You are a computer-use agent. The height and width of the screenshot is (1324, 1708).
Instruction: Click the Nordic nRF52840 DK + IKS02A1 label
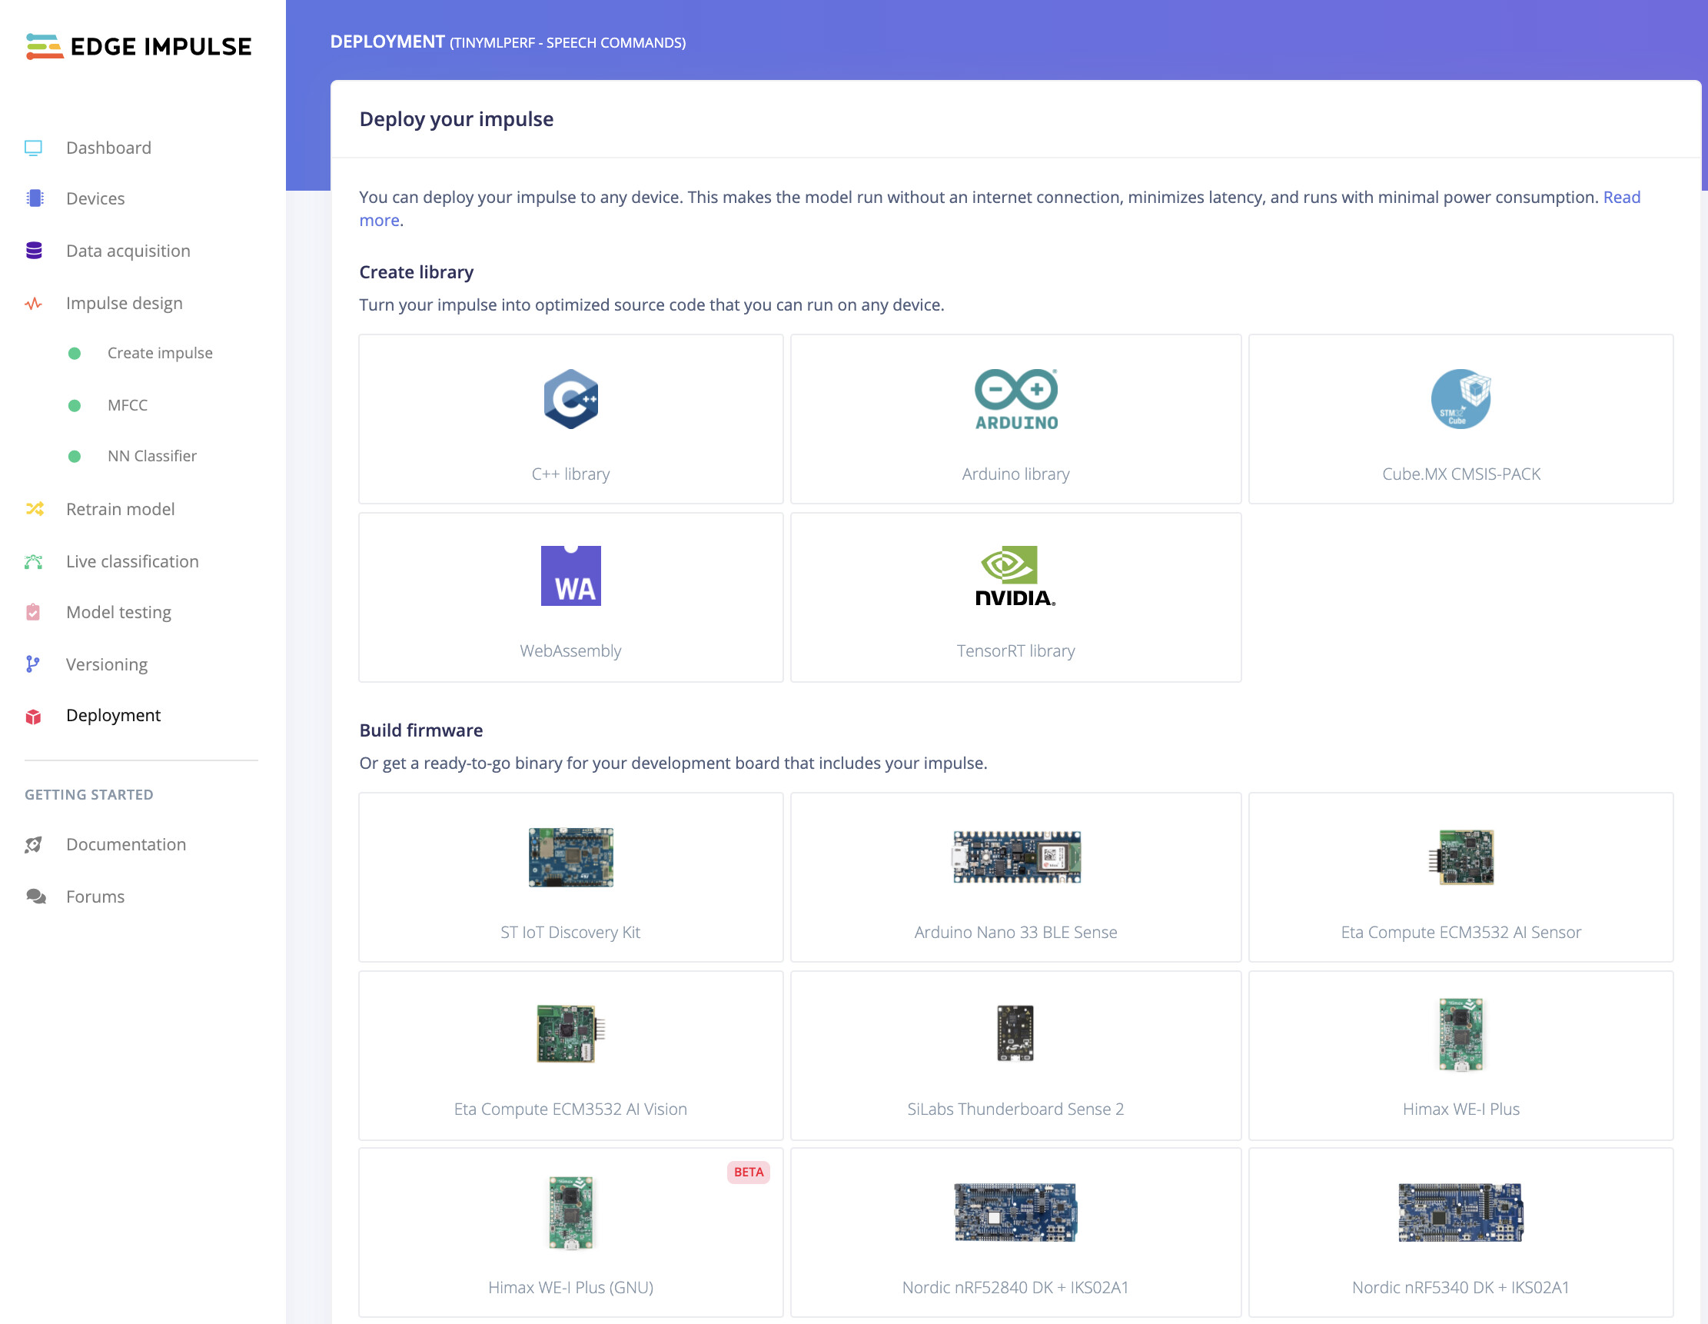coord(1016,1288)
